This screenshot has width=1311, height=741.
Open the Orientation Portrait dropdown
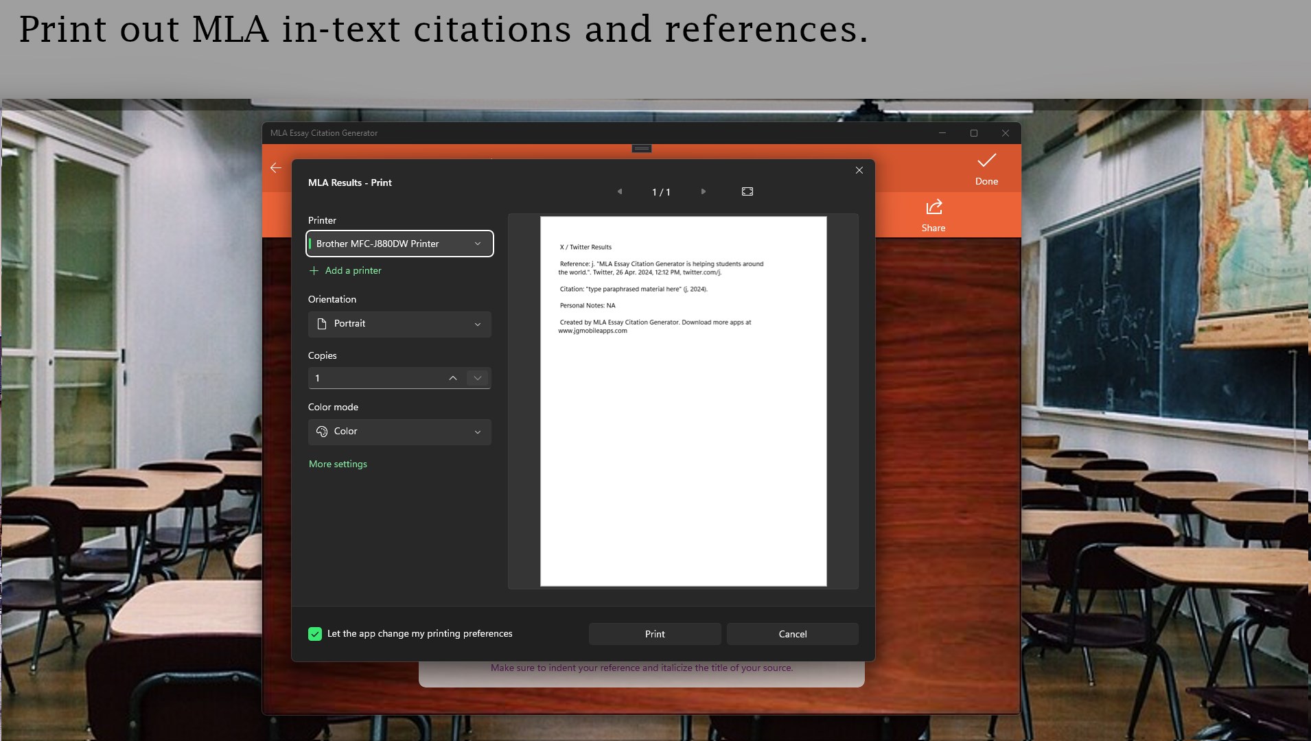(x=399, y=324)
